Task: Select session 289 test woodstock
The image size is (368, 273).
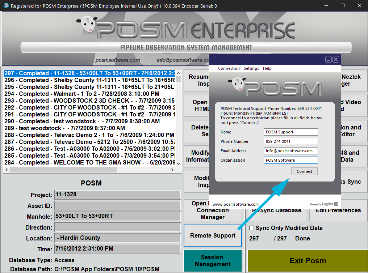Action: point(89,128)
